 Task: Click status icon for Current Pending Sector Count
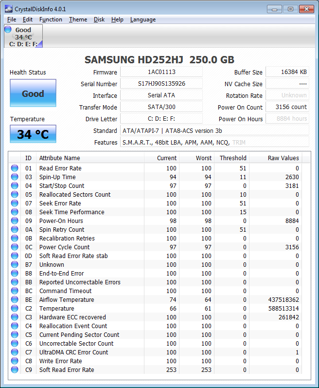[x=15, y=334]
